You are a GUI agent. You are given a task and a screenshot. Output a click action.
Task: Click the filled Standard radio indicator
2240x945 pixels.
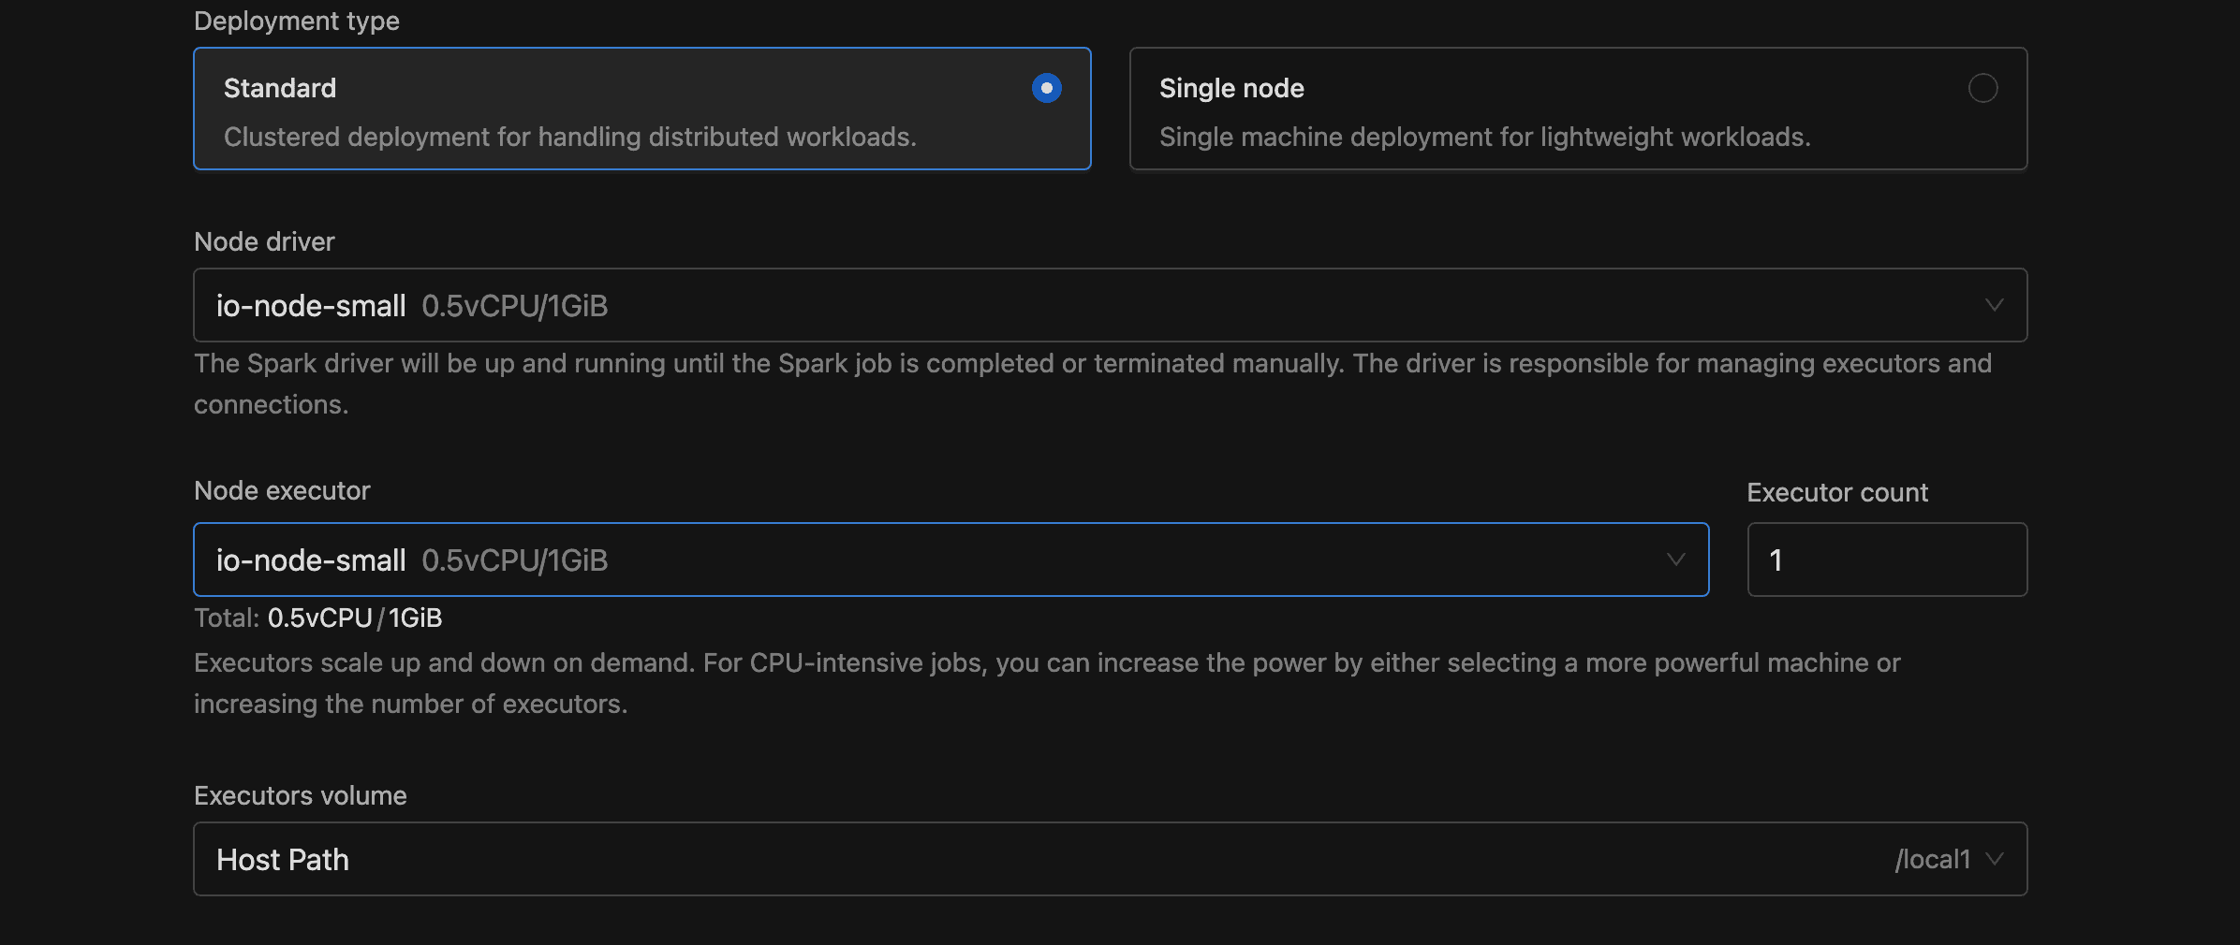pos(1046,88)
